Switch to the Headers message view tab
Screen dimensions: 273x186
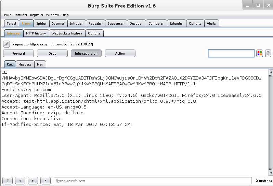[25, 64]
